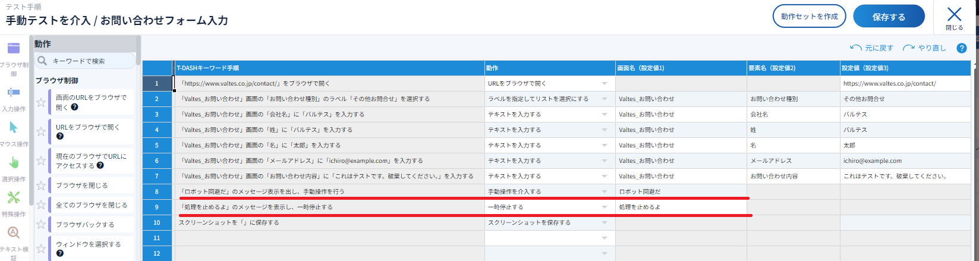Select action 全てのブラウザを閉じる
This screenshot has width=979, height=261.
91,205
